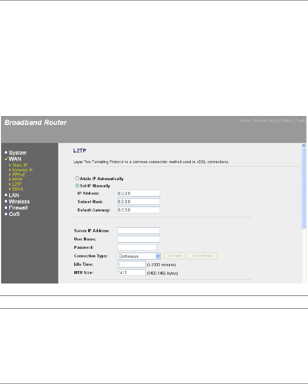Click the LAN bullet icon
Viewport: 308px width, 384px height.
[6, 195]
